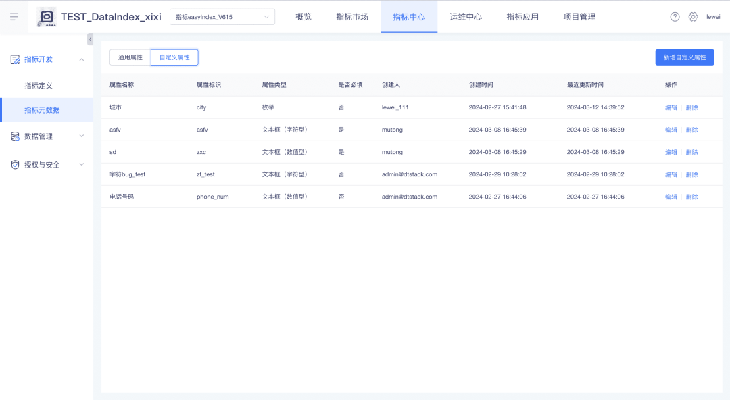Delete the sd attribute row
730x400 pixels.
tap(692, 152)
